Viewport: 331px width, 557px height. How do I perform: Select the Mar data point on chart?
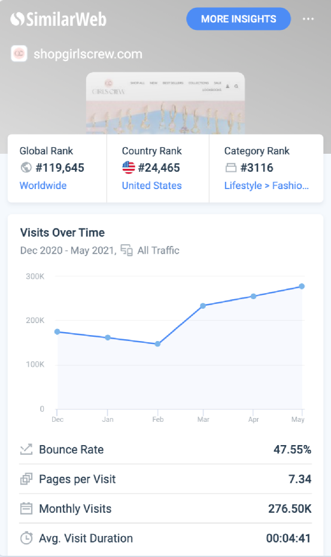(203, 306)
